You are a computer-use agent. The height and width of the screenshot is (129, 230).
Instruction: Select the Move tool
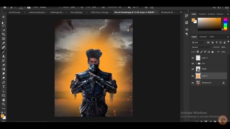click(3, 17)
